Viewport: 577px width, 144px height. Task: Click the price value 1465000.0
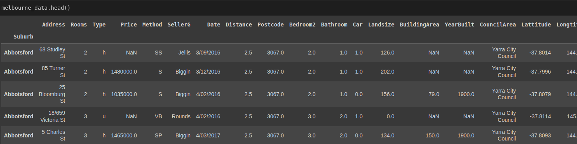pyautogui.click(x=124, y=135)
